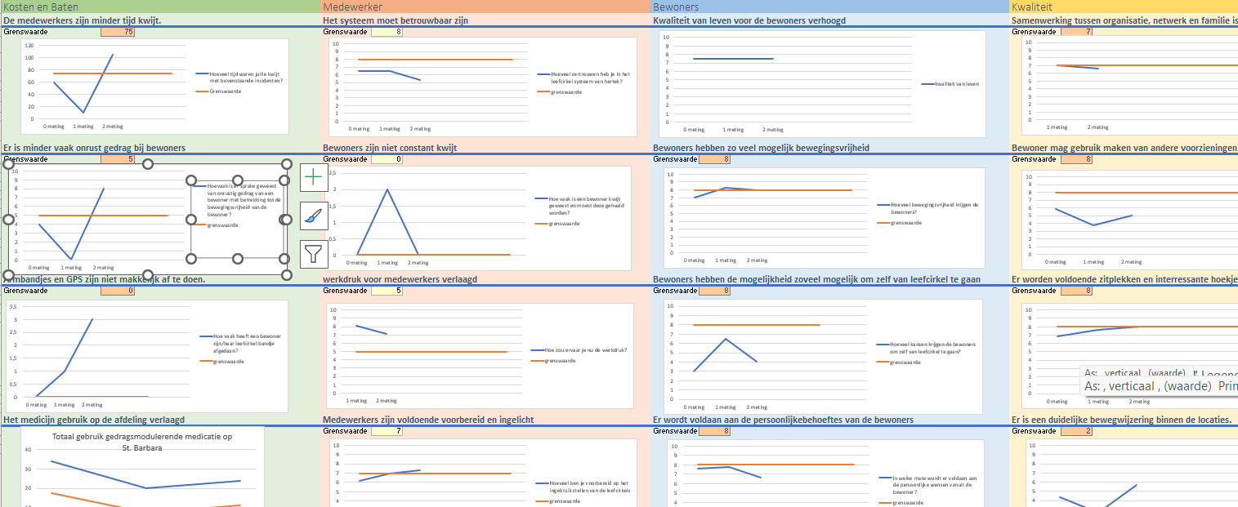Click Grenswaarde value 8 under 'persoonlijkebehoeftes van de bewoners'
The height and width of the screenshot is (507, 1238).
[715, 431]
